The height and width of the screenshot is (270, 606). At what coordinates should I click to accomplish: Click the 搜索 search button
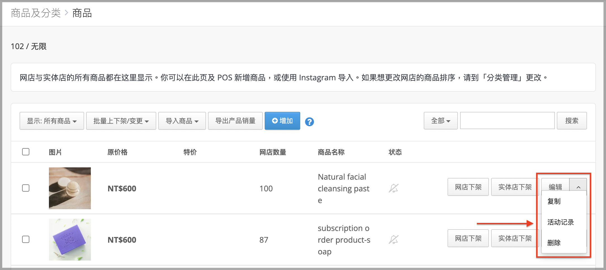572,121
